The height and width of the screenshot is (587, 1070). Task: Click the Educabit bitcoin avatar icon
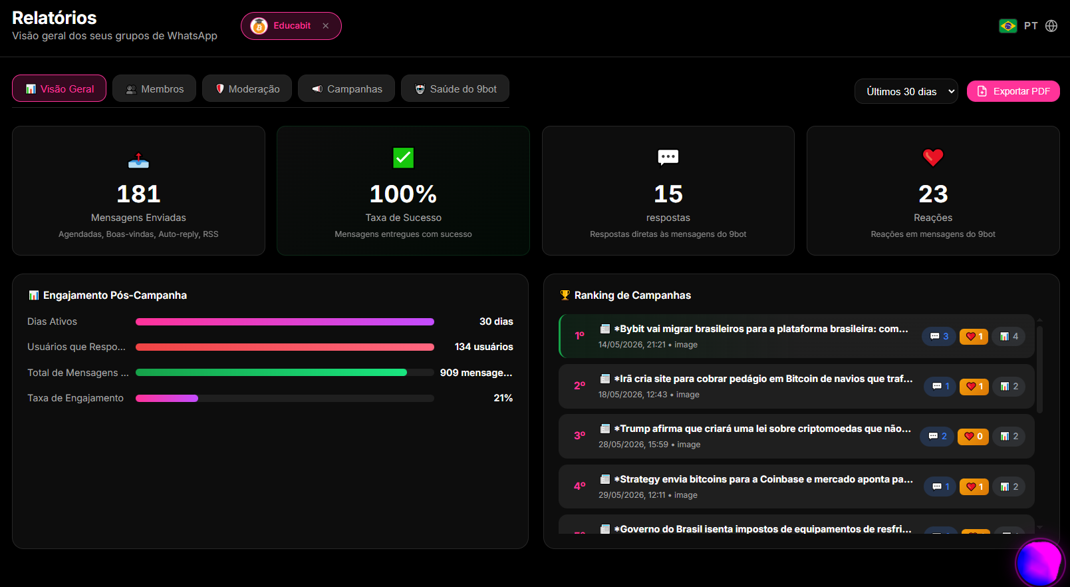pos(259,26)
